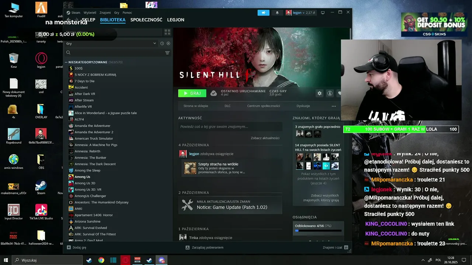Viewport: 472px width, 265px height.
Task: Select After Dark VR in library
Action: pyautogui.click(x=85, y=94)
